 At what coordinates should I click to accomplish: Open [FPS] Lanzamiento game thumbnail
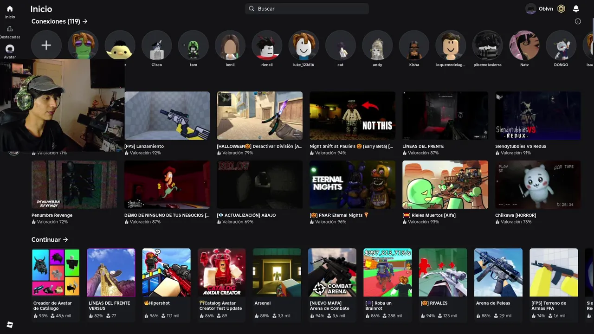(x=167, y=116)
